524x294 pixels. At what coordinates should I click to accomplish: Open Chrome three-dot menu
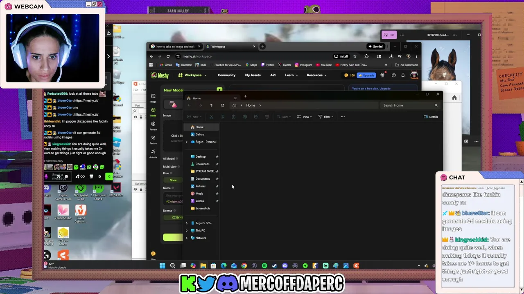click(x=416, y=56)
